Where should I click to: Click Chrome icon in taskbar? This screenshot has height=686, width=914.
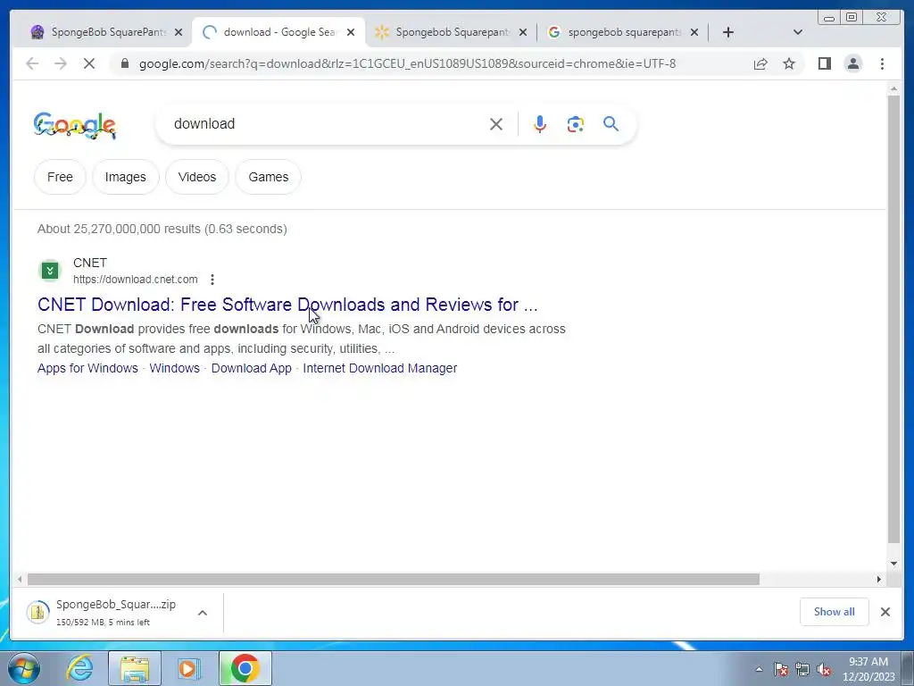tap(245, 668)
